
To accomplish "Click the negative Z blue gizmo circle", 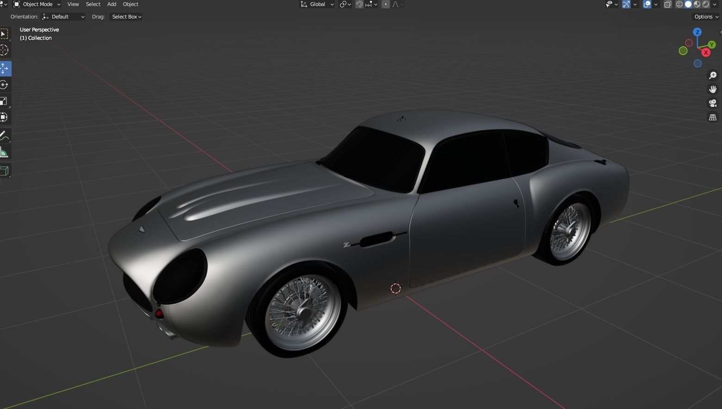I will [x=697, y=63].
